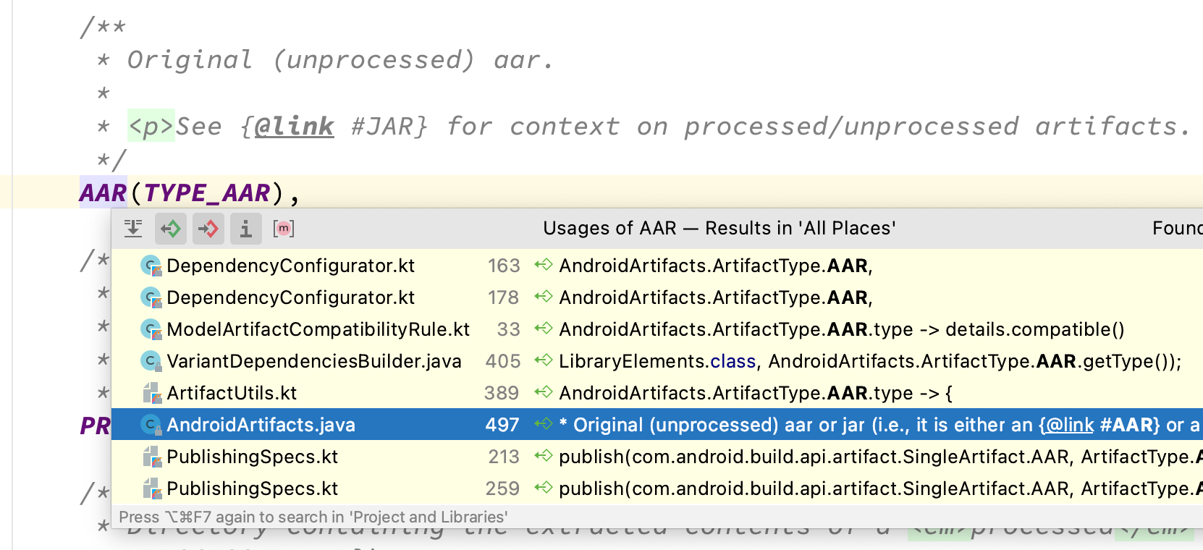Click the scroll-to-source icon in usages toolbar
Image resolution: width=1203 pixels, height=550 pixels.
(133, 229)
